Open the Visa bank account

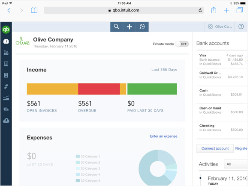(x=222, y=59)
